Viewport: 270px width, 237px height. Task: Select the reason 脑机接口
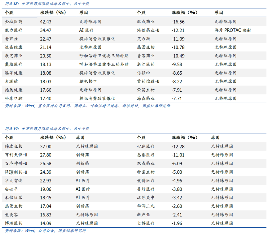88,81
